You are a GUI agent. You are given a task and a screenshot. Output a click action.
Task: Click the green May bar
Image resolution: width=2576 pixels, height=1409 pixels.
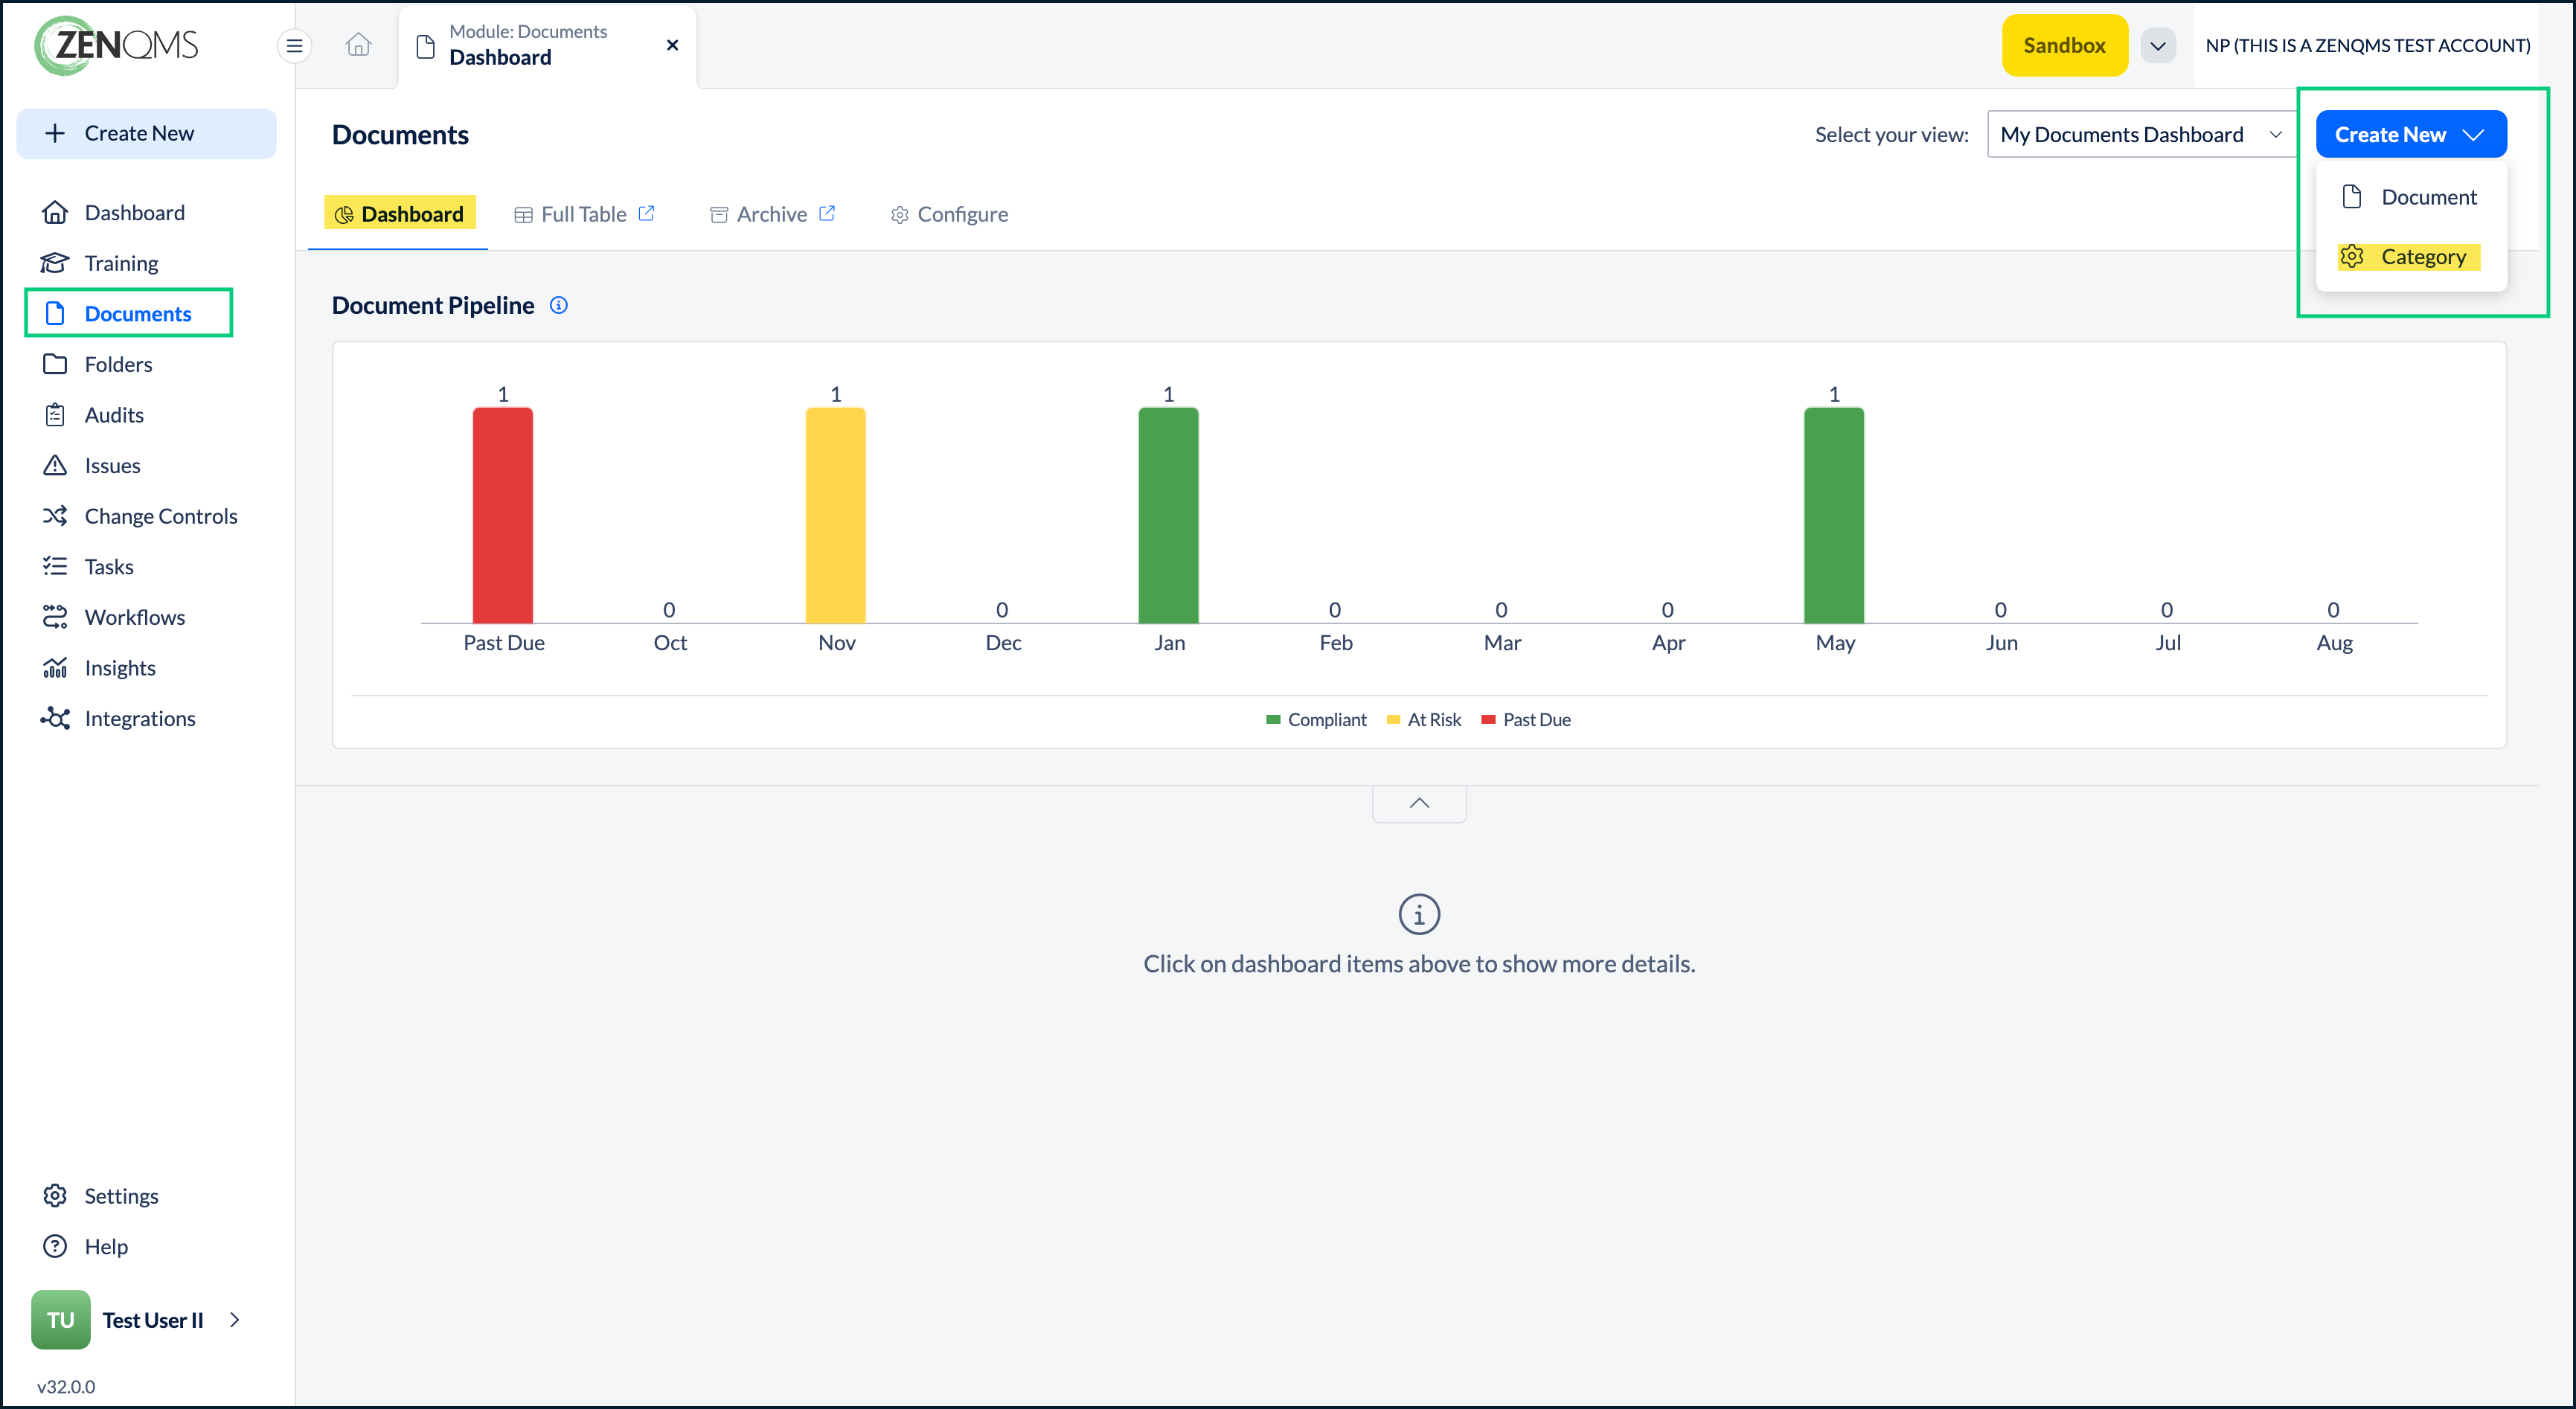pyautogui.click(x=1834, y=515)
